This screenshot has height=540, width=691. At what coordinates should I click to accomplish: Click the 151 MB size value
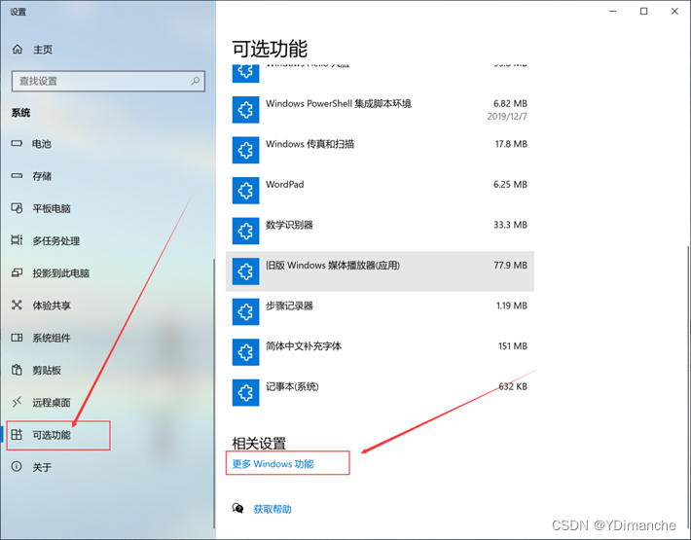[x=513, y=346]
